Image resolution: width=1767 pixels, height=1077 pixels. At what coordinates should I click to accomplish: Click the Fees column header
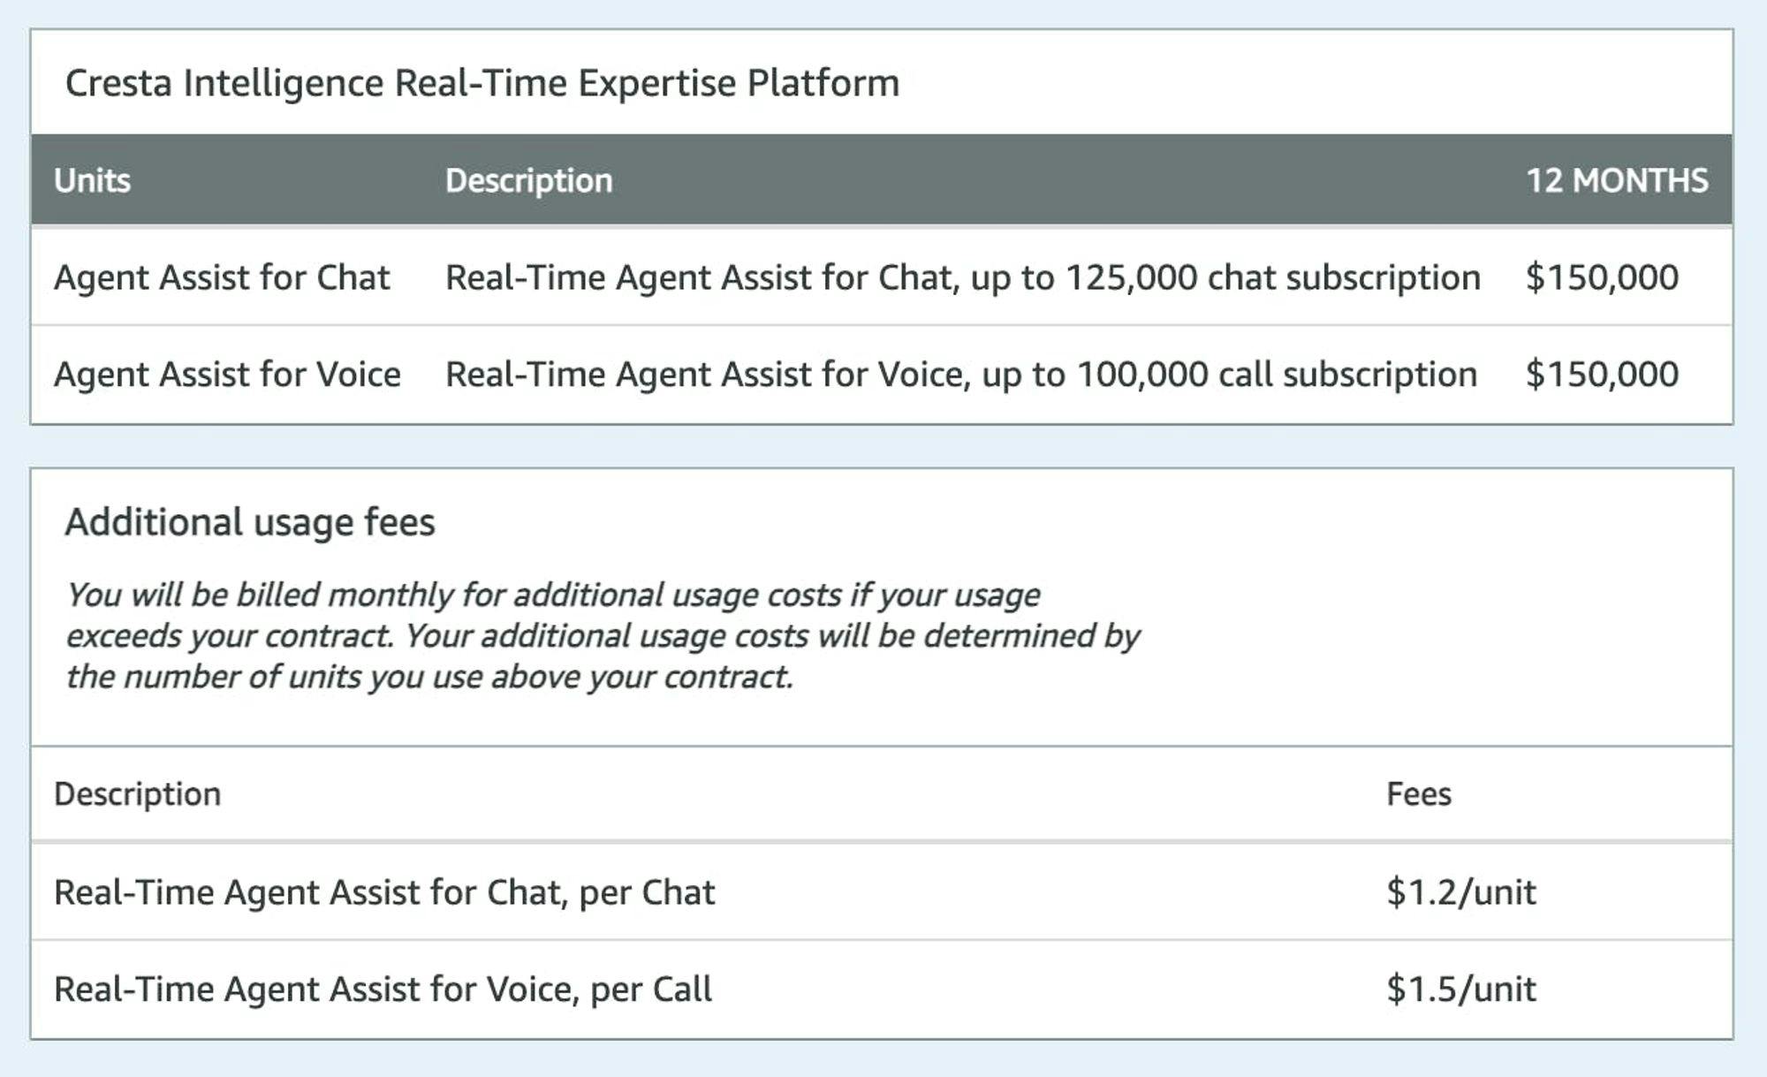tap(1418, 793)
